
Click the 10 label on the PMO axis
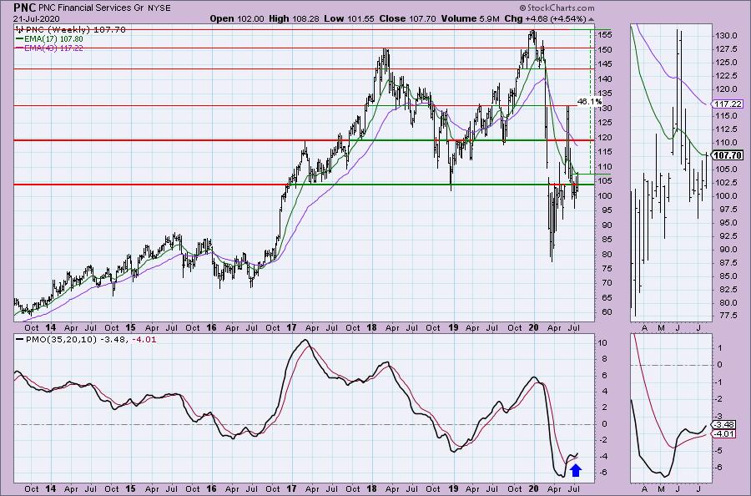tap(602, 343)
